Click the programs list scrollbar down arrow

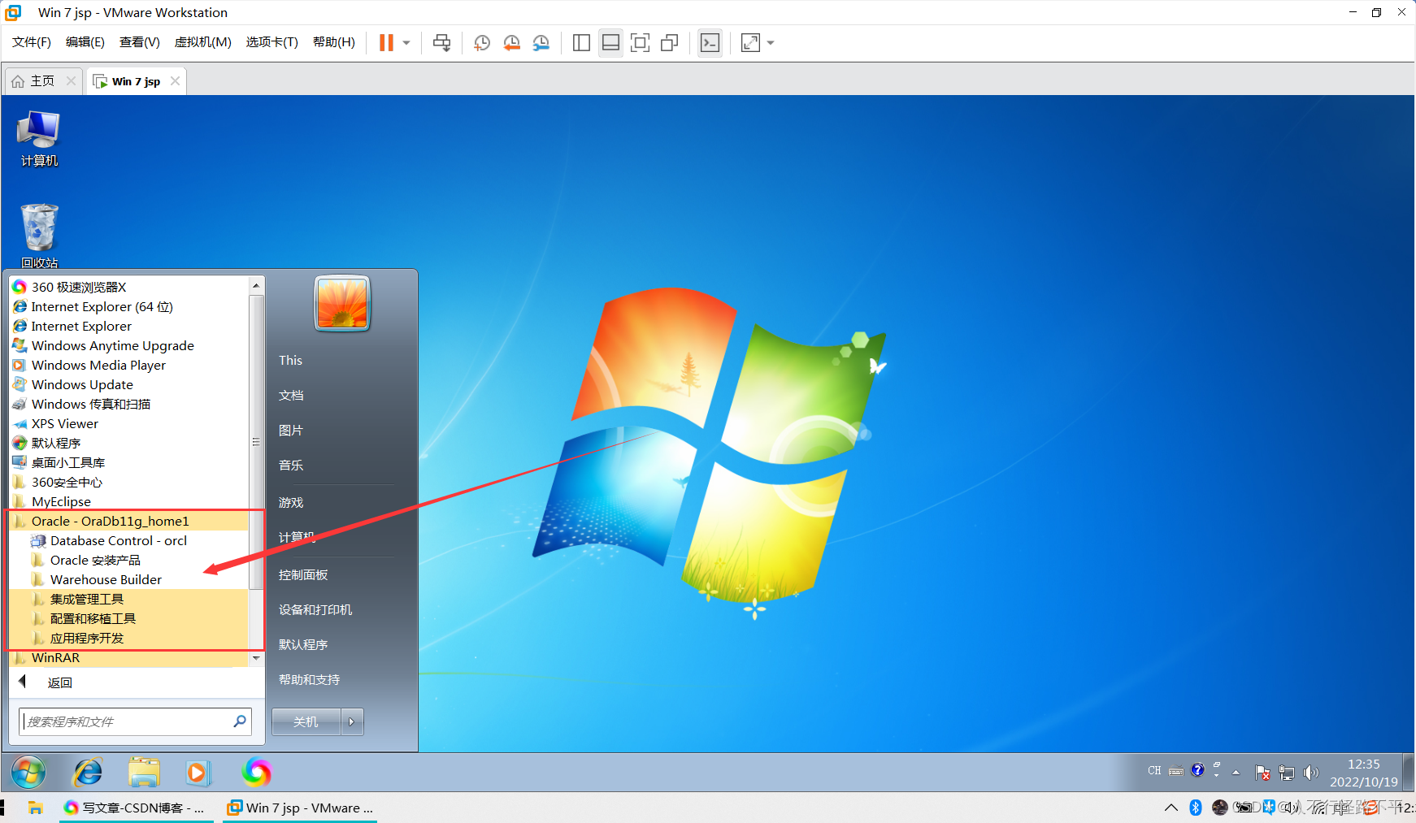coord(256,658)
